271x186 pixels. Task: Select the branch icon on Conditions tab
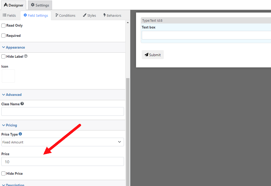tap(56, 15)
